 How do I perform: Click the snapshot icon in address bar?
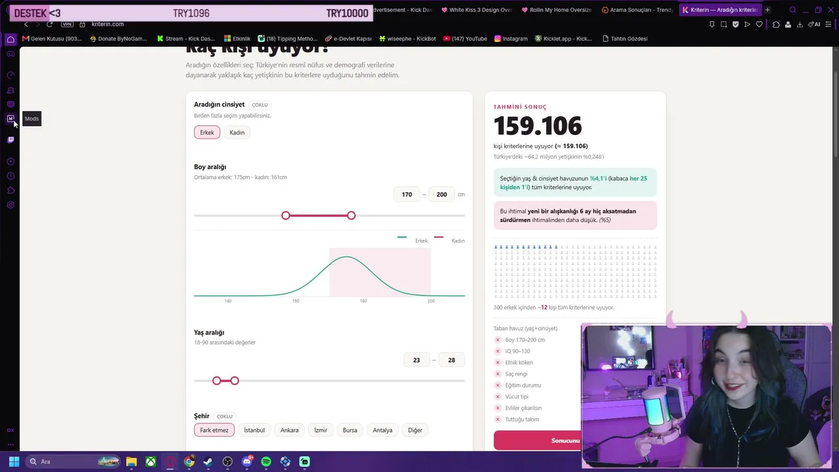pos(724,24)
